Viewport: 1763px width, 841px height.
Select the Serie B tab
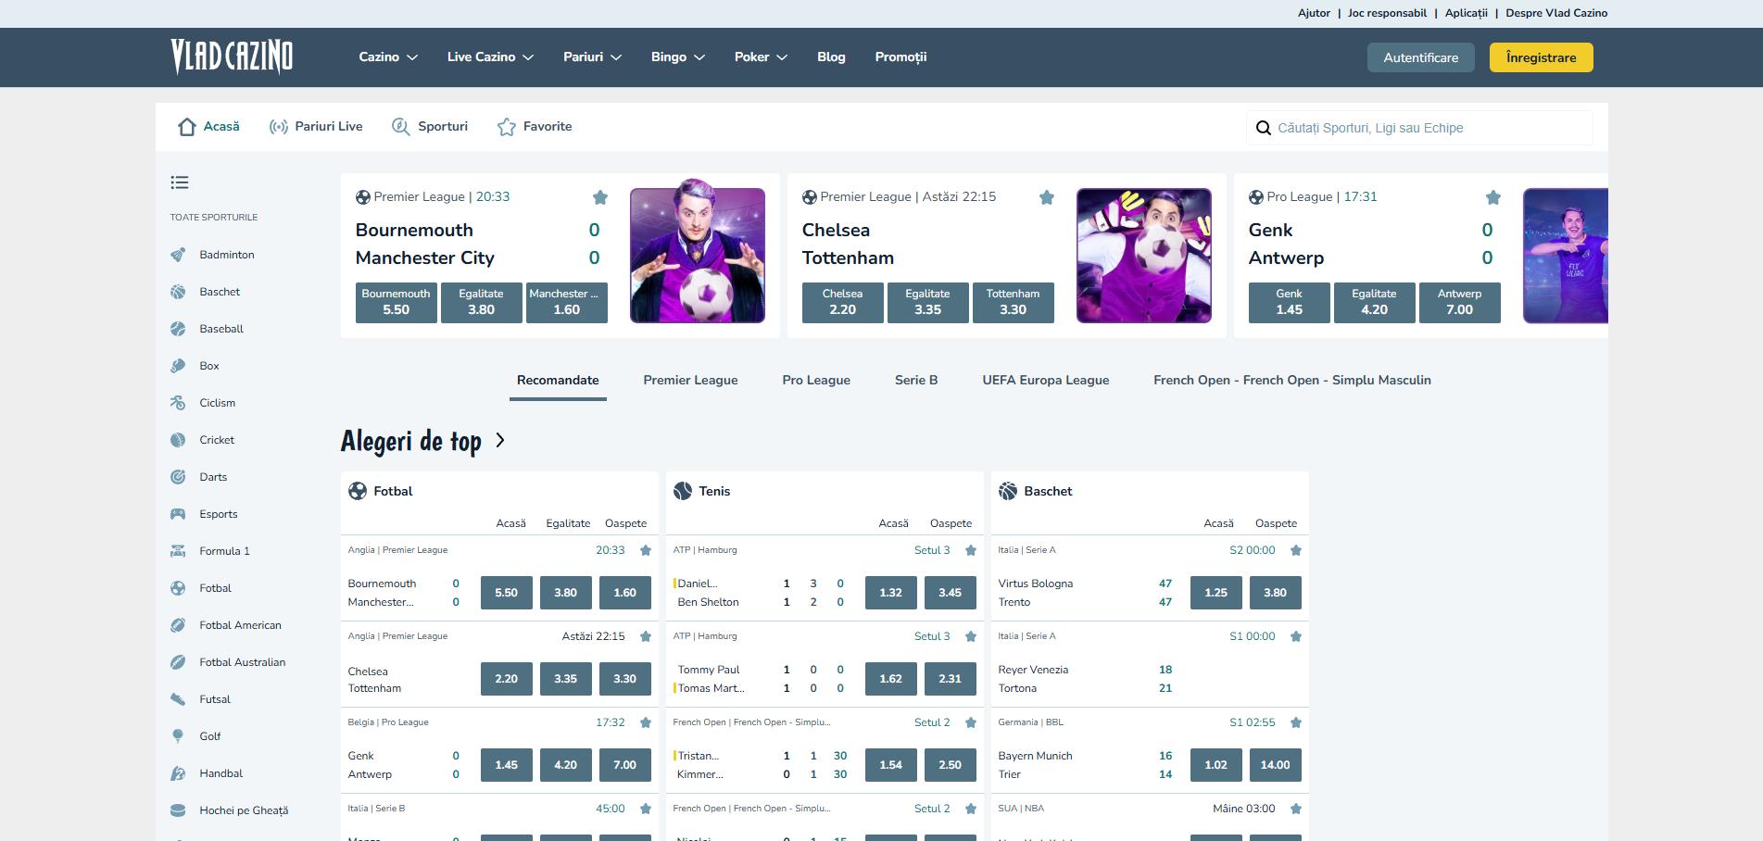[x=916, y=381]
